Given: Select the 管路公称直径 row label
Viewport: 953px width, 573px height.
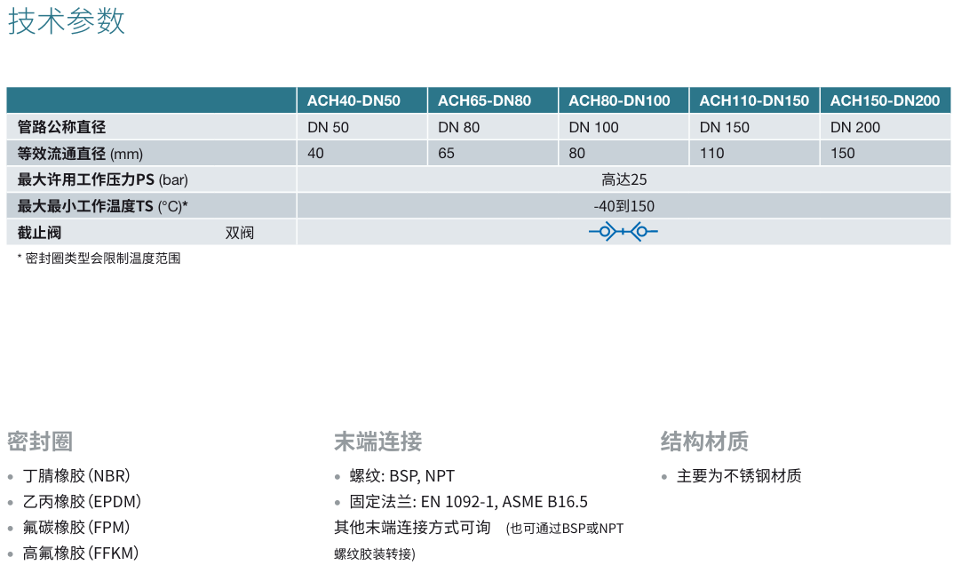Looking at the screenshot, I should [61, 127].
